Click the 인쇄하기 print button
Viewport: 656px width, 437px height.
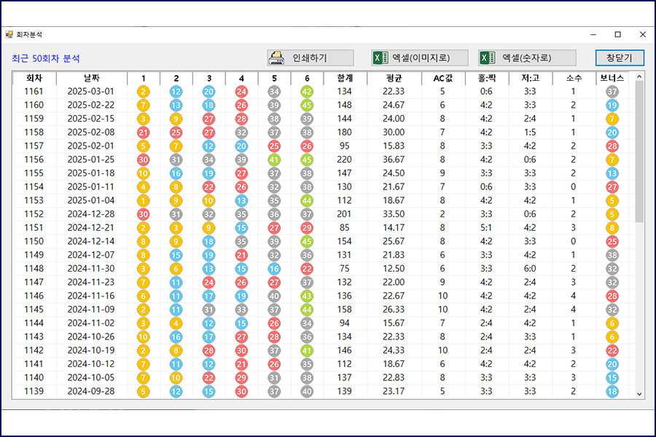point(311,58)
